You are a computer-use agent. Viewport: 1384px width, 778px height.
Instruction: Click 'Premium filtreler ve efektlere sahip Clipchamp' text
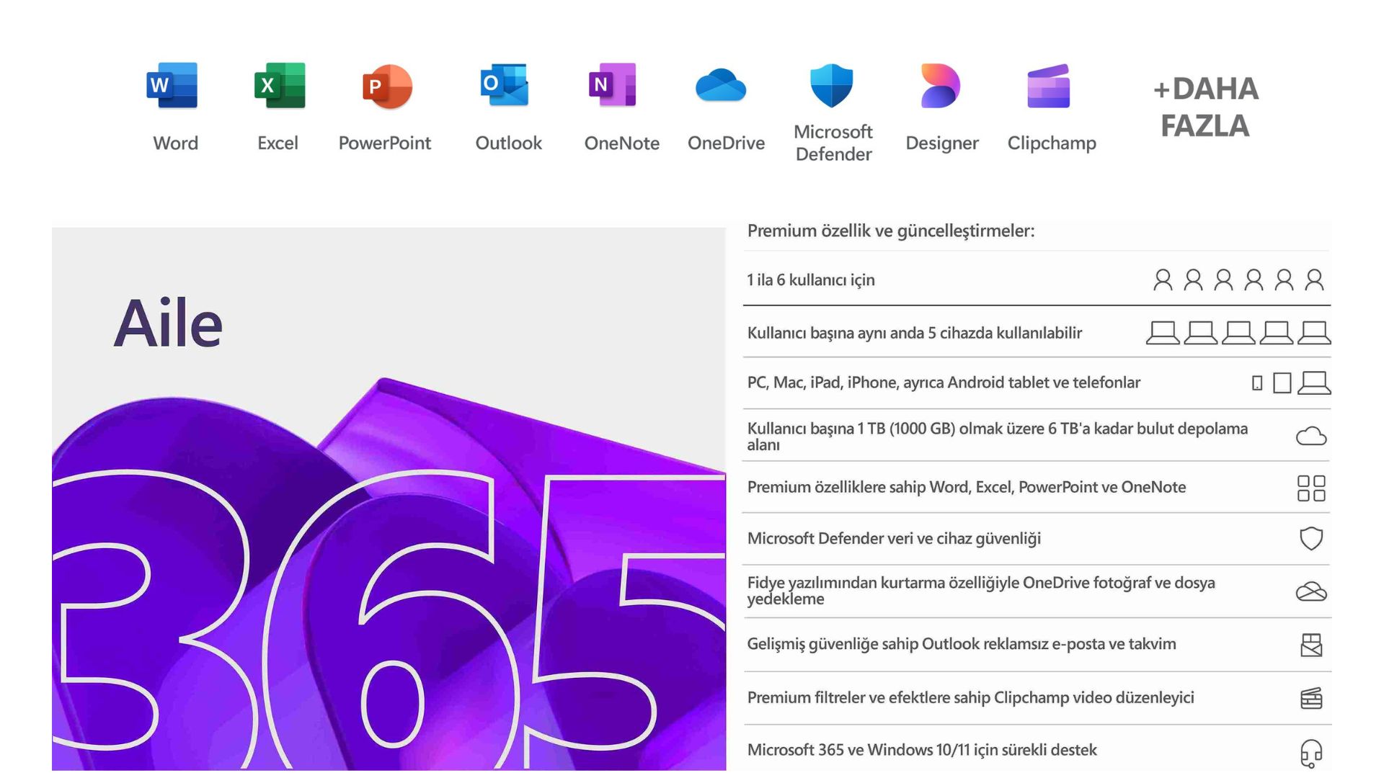[971, 698]
